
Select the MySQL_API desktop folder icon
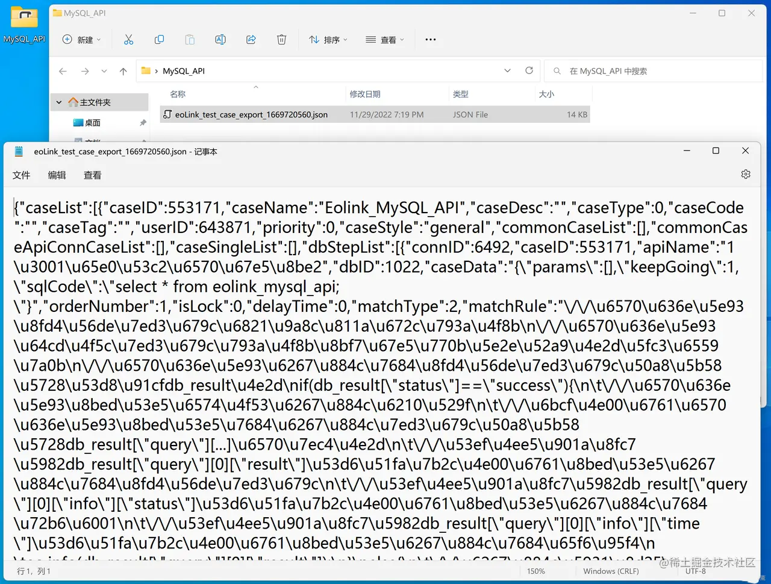coord(24,24)
